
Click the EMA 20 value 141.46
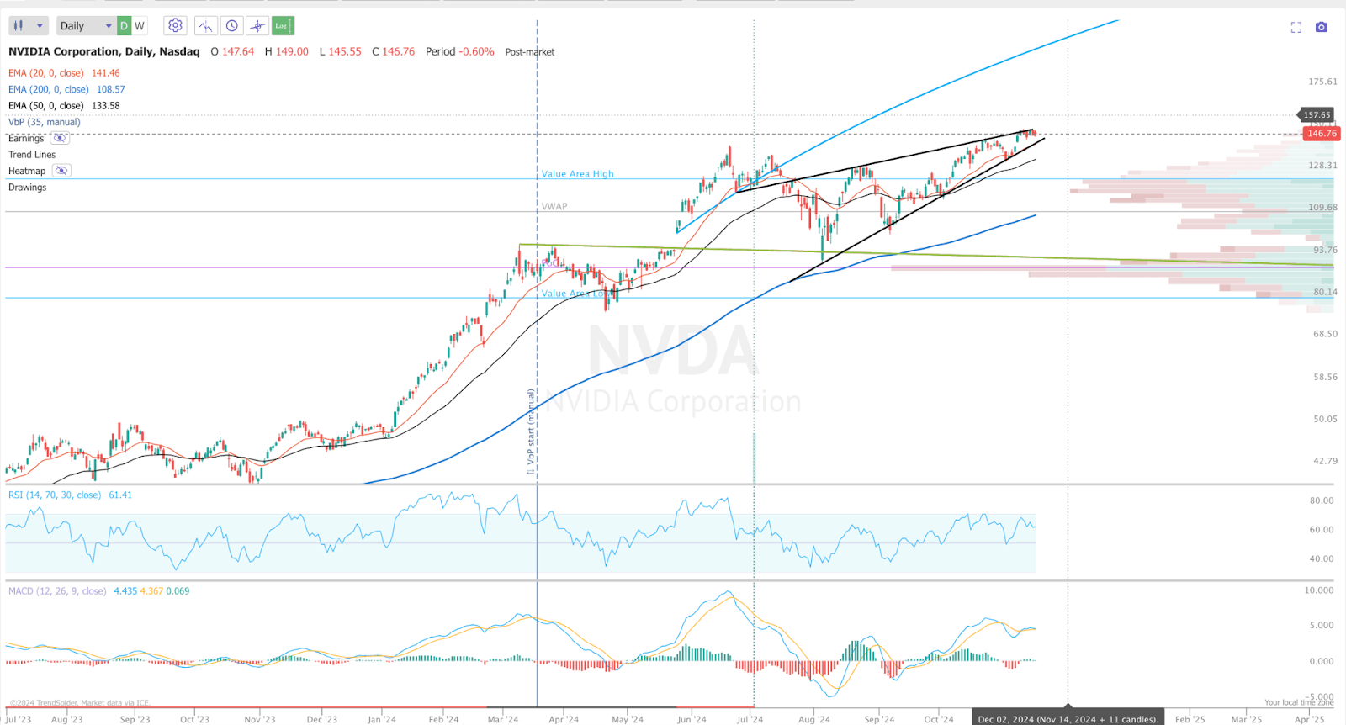tap(106, 73)
